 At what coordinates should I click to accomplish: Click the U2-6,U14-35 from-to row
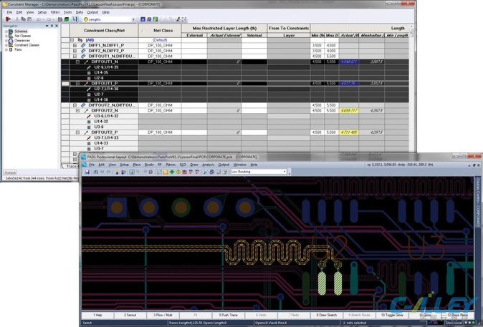point(106,67)
